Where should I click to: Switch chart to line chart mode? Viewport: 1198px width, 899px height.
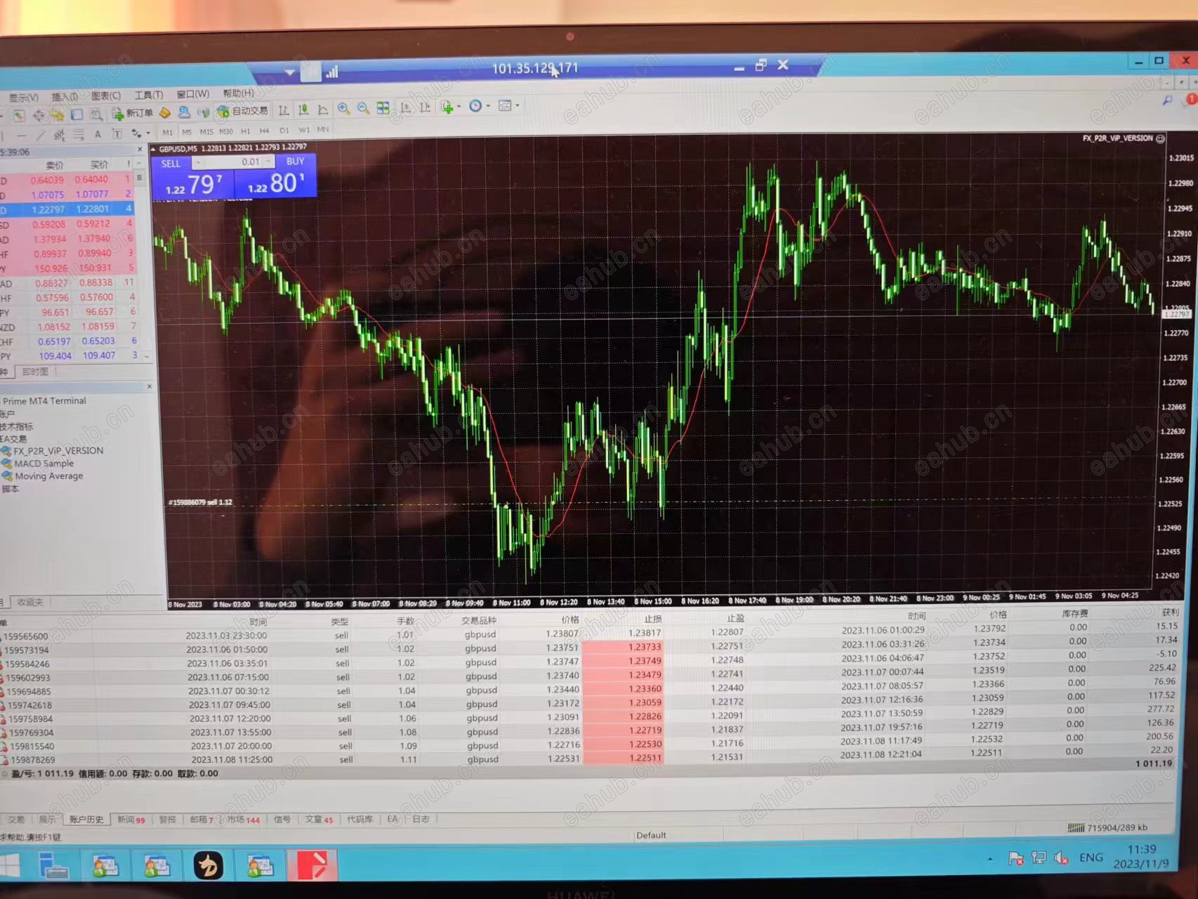pyautogui.click(x=323, y=110)
